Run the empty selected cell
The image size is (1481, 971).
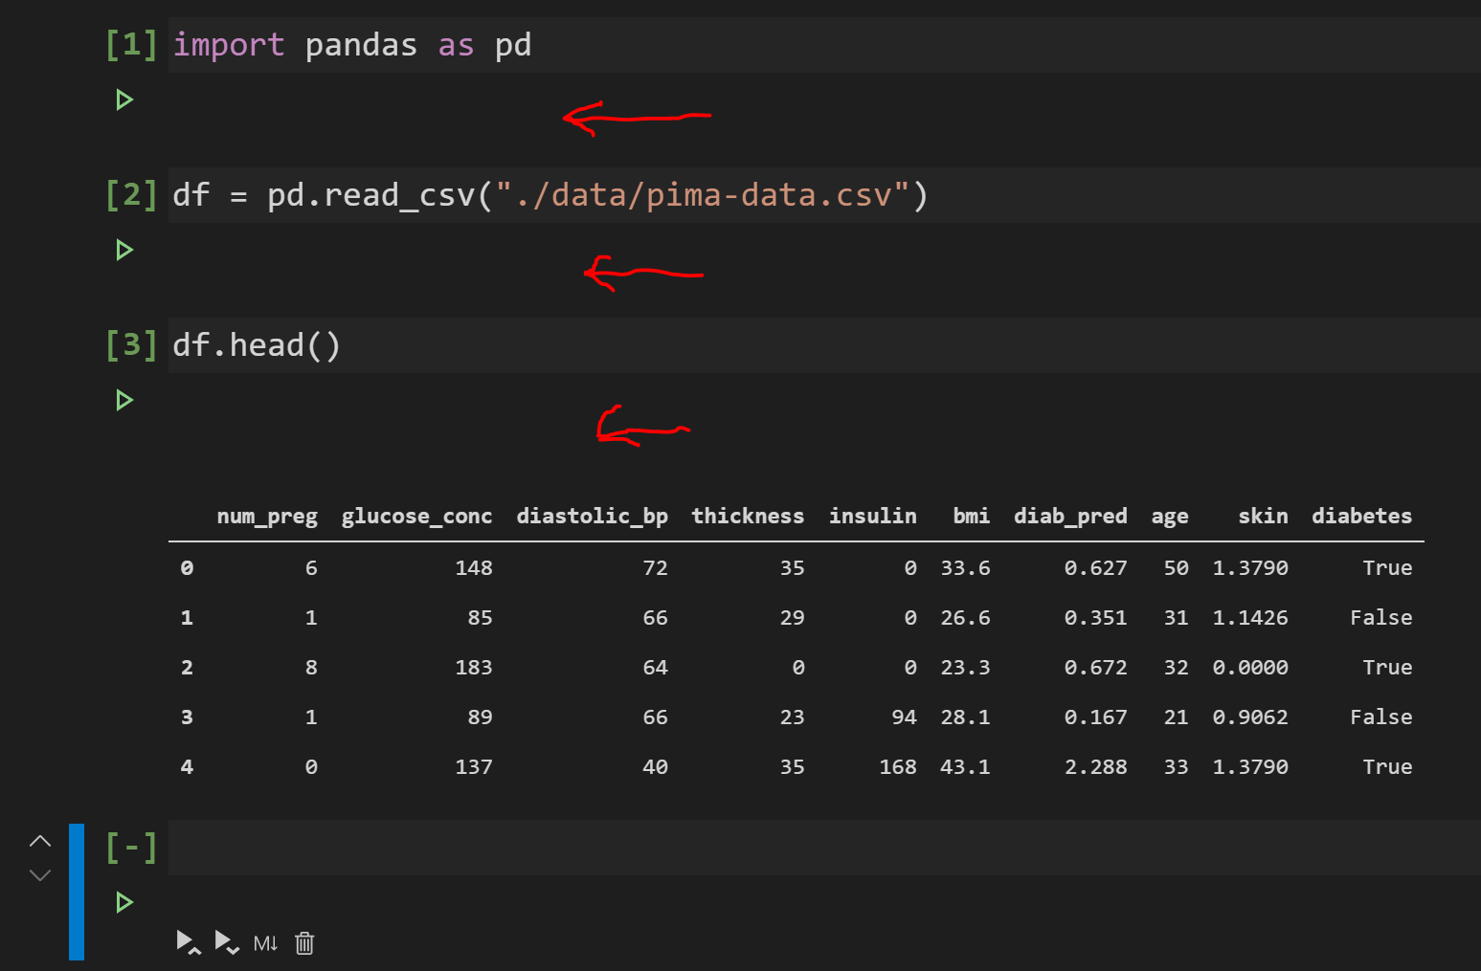(123, 901)
